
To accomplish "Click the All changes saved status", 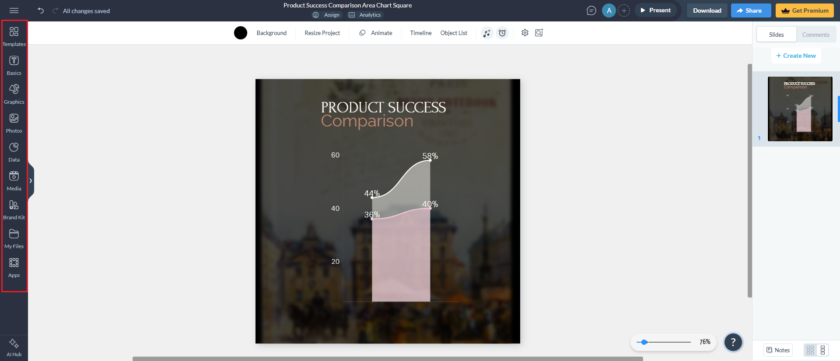I will coord(86,11).
